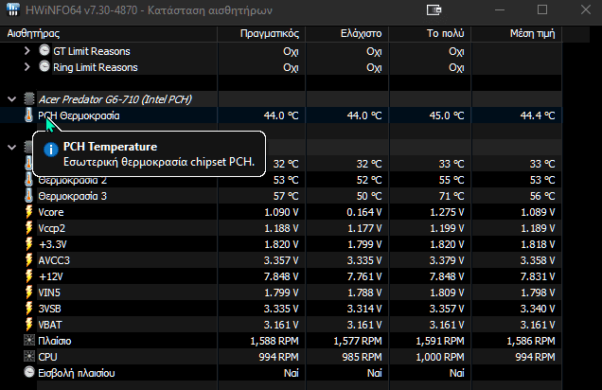Image resolution: width=602 pixels, height=390 pixels.
Task: Click +12V average value 7.831 V
Action: coord(538,276)
